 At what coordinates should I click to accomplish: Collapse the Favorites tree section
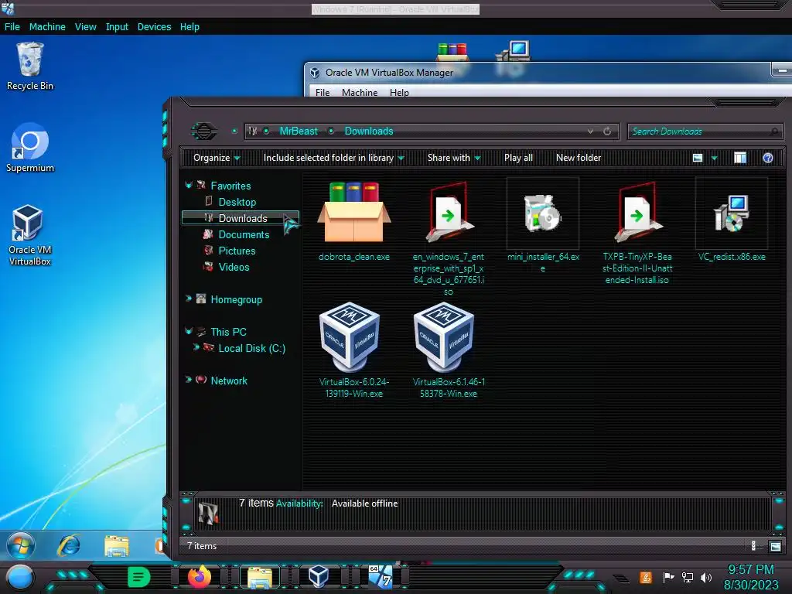click(189, 186)
